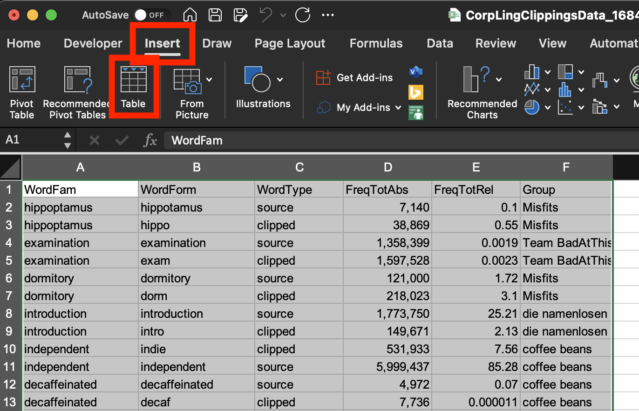Click the Redo icon

[303, 15]
